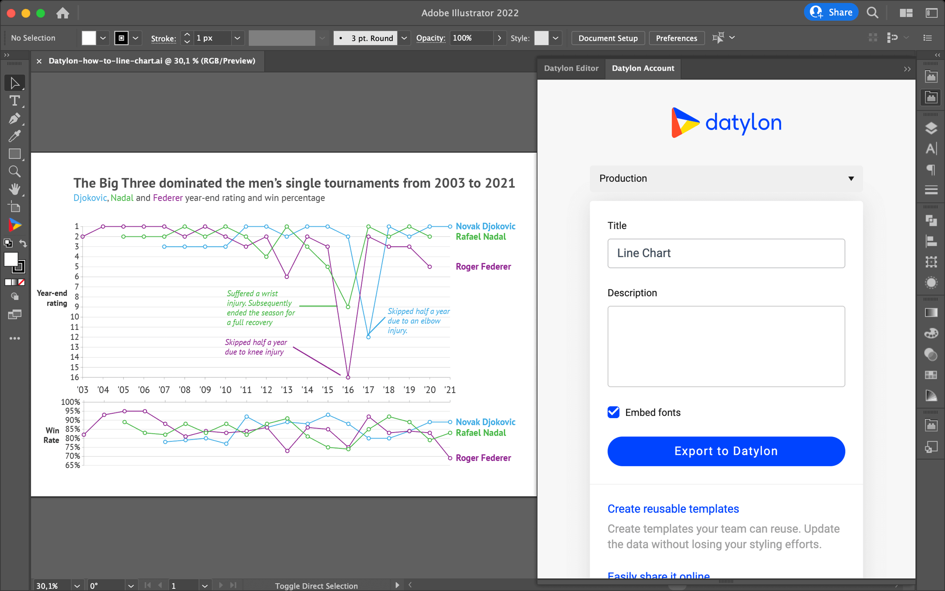This screenshot has height=591, width=945.
Task: Pick up color with the Eyedropper tool
Action: pyautogui.click(x=14, y=136)
